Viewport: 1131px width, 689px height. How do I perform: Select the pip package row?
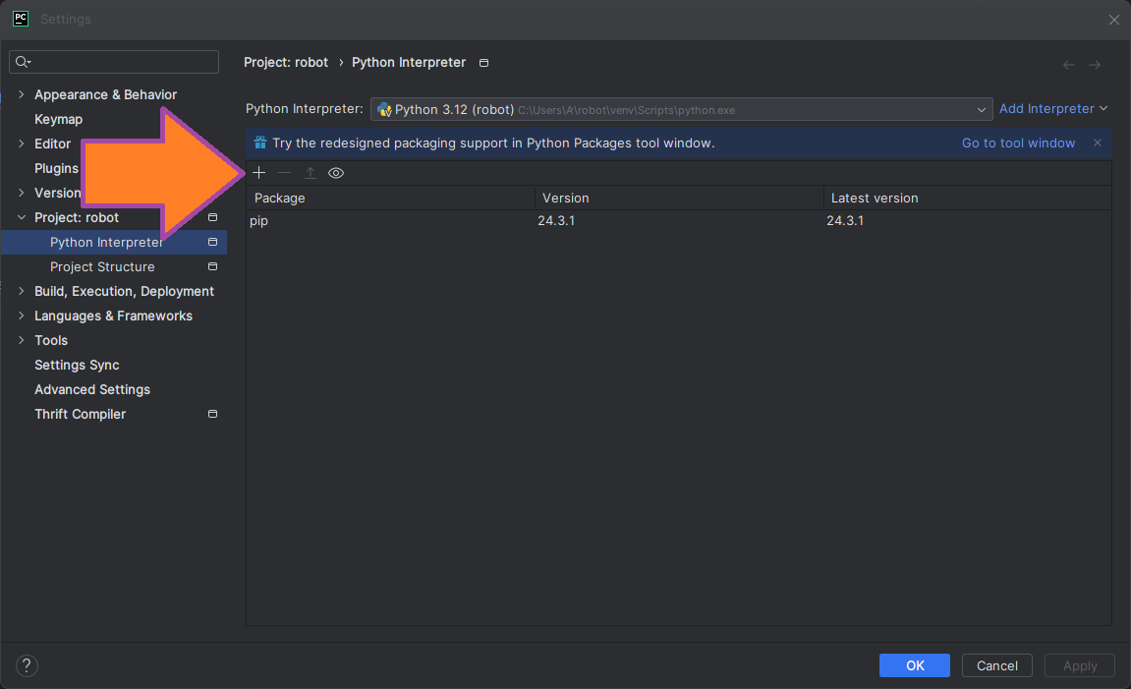click(x=679, y=221)
